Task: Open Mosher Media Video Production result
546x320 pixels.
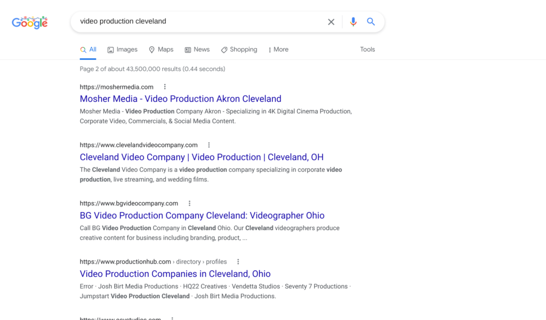Action: pyautogui.click(x=180, y=99)
